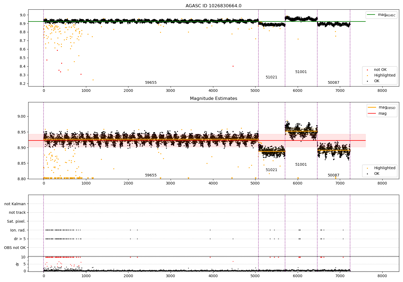Select the mag AGASC legend entry in top plot
The image size is (403, 282).
click(381, 15)
